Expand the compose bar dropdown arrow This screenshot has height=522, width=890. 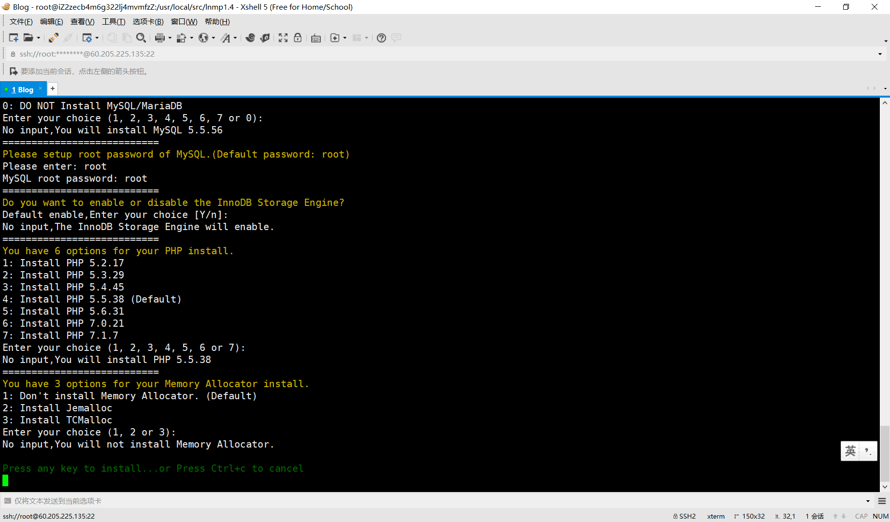[x=868, y=501]
